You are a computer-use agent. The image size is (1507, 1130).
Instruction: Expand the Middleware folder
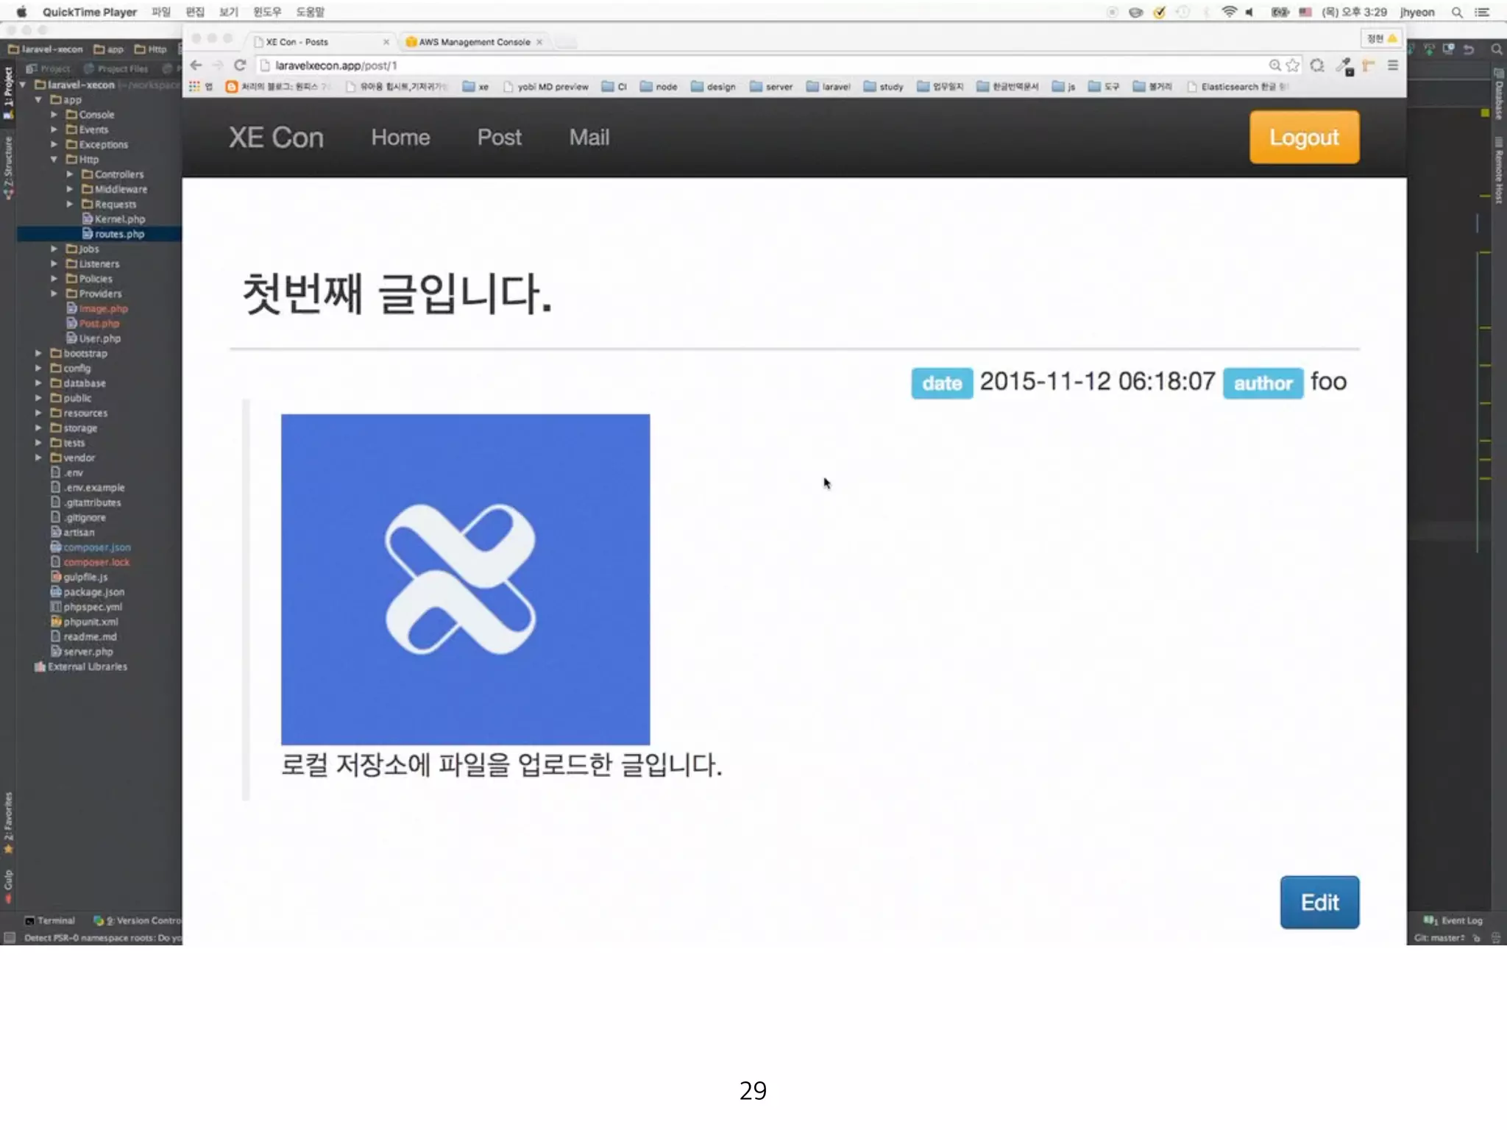(x=70, y=189)
